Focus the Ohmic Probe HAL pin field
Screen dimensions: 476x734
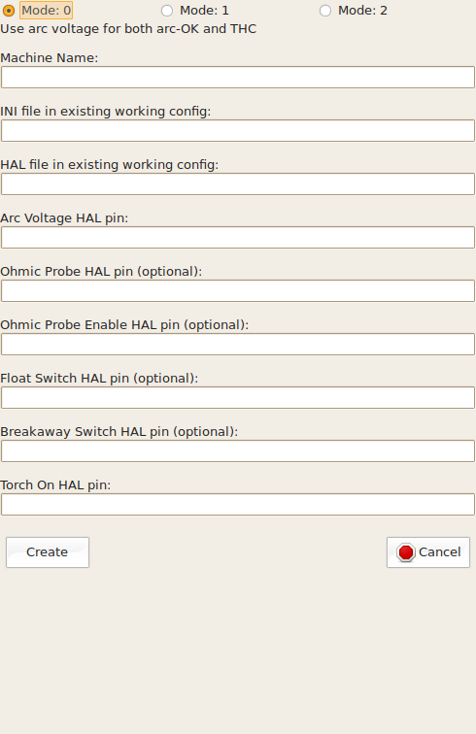(x=238, y=290)
